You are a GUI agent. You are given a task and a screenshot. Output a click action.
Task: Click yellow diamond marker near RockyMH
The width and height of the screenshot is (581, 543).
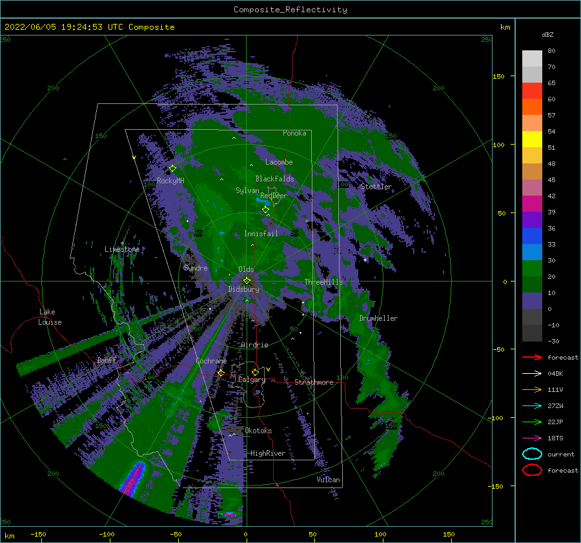pos(172,169)
